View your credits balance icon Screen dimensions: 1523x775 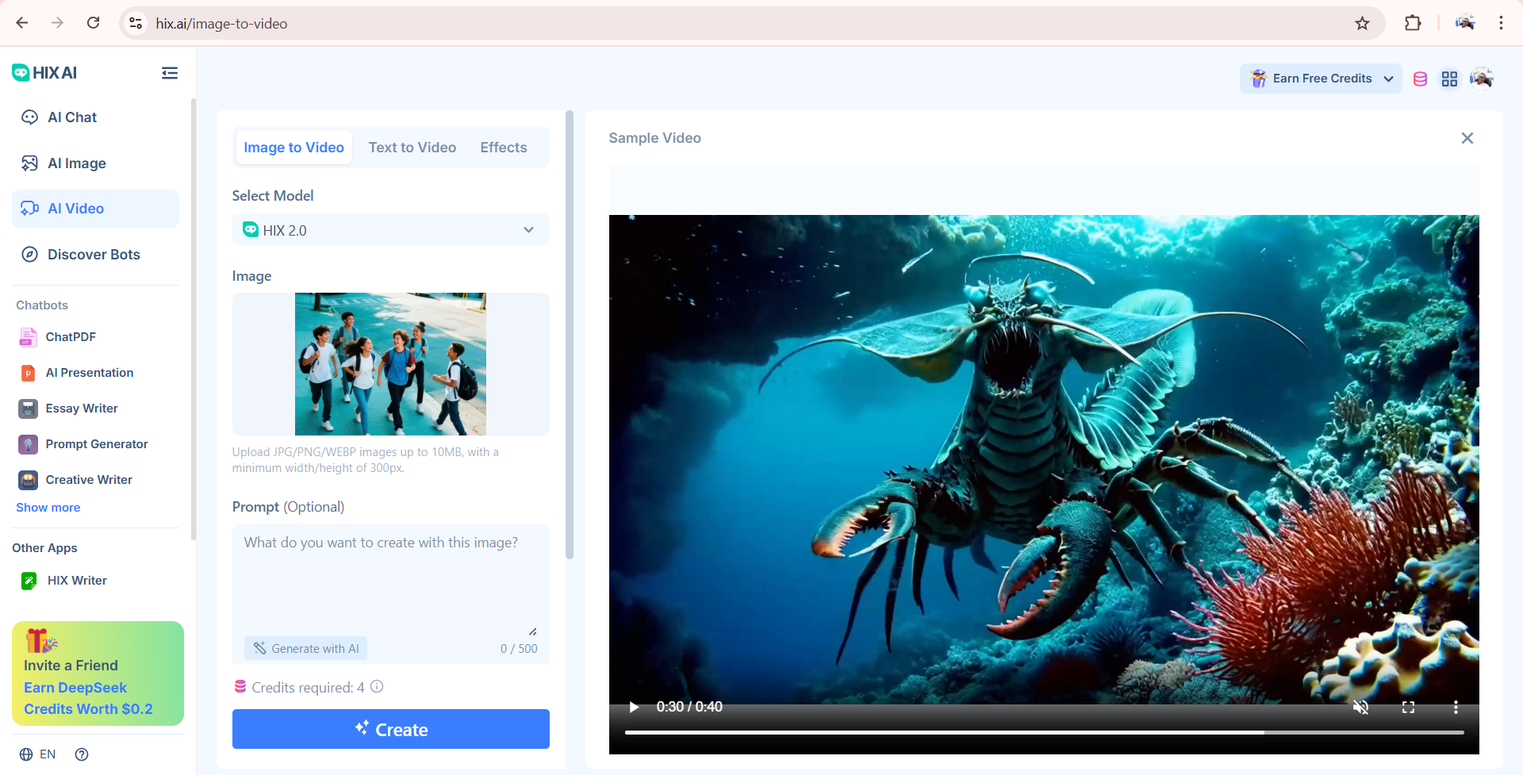coord(1420,79)
